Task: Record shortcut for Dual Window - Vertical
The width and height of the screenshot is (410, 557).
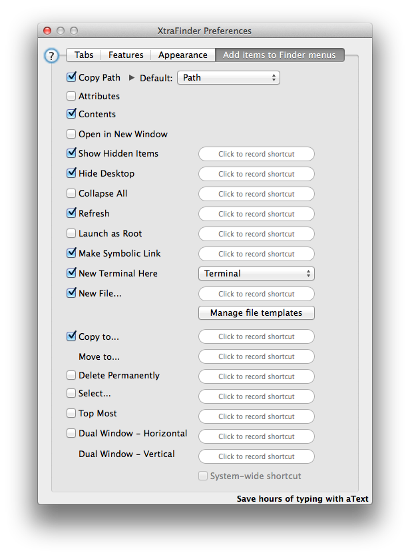Action: point(256,456)
